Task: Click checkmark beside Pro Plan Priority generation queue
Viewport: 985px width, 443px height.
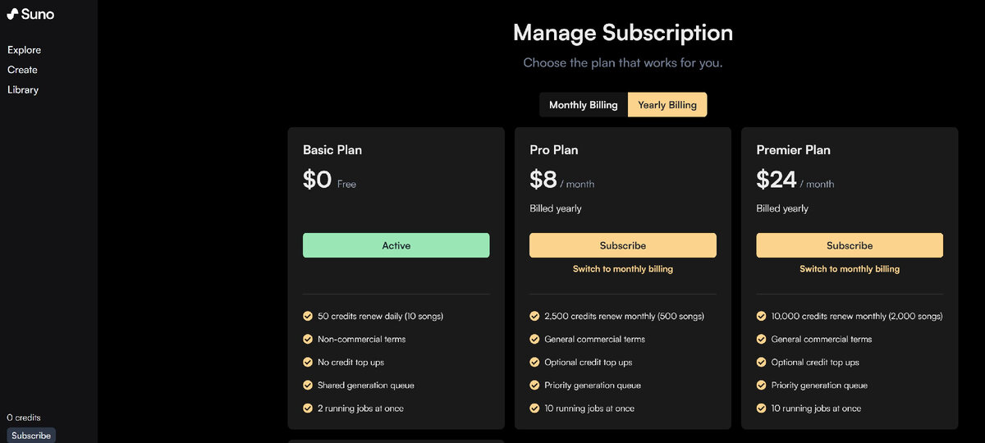Action: (x=534, y=385)
